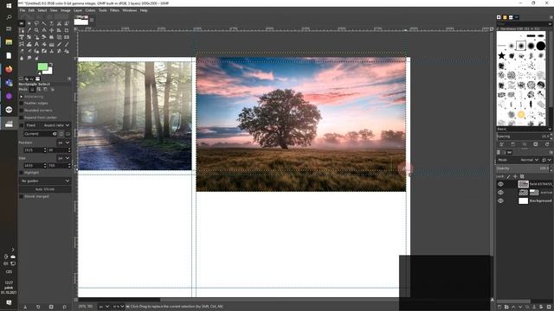Set selection mode to subtract from selection
554x311 pixels.
pos(45,90)
